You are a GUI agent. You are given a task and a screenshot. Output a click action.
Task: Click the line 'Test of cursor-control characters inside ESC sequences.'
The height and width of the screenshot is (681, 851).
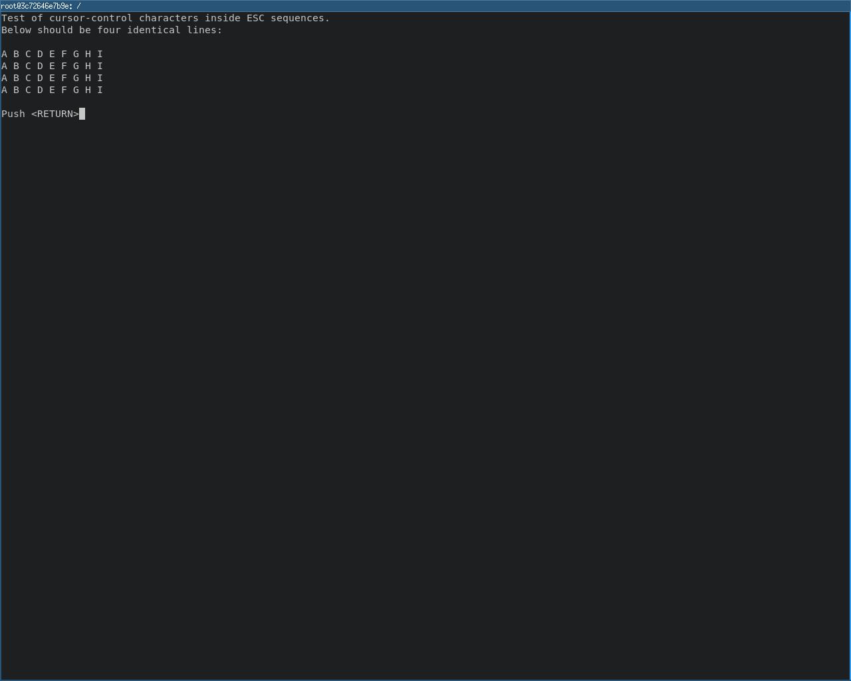click(x=166, y=18)
